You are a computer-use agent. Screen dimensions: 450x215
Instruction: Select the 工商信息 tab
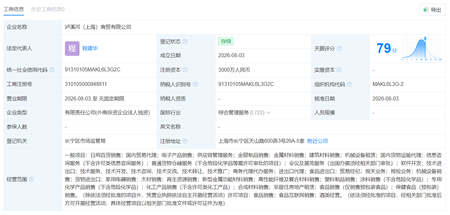(14, 9)
